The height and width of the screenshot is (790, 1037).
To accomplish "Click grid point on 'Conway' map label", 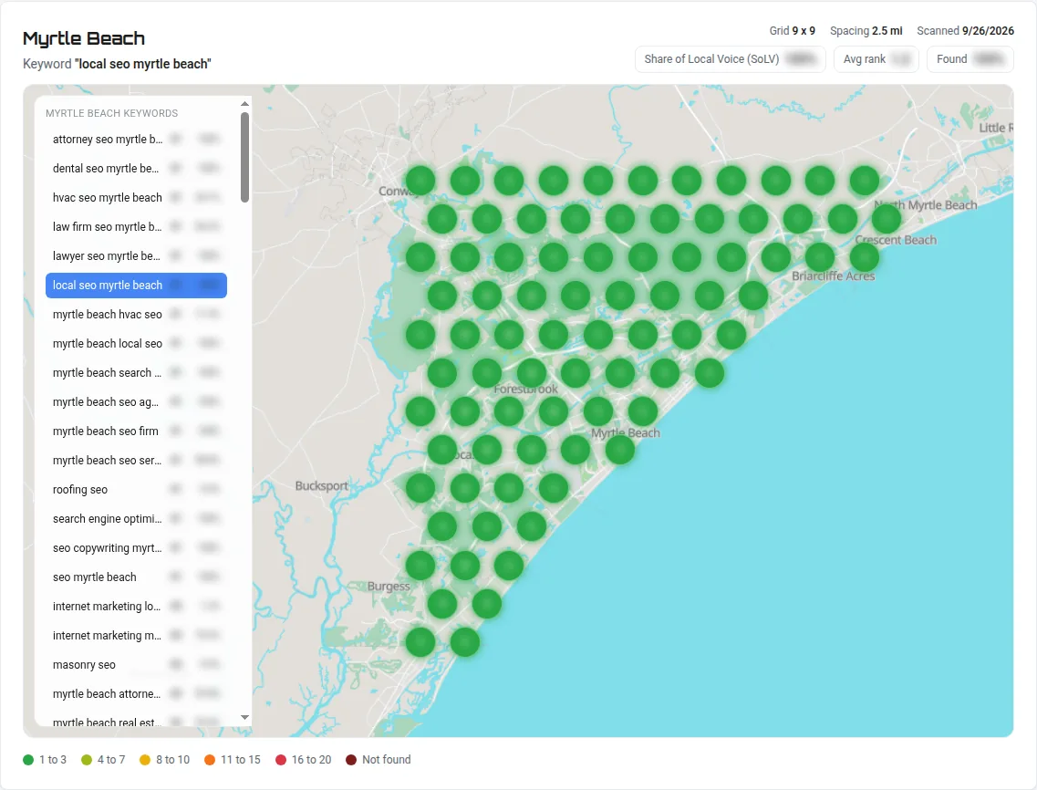I will (x=420, y=180).
